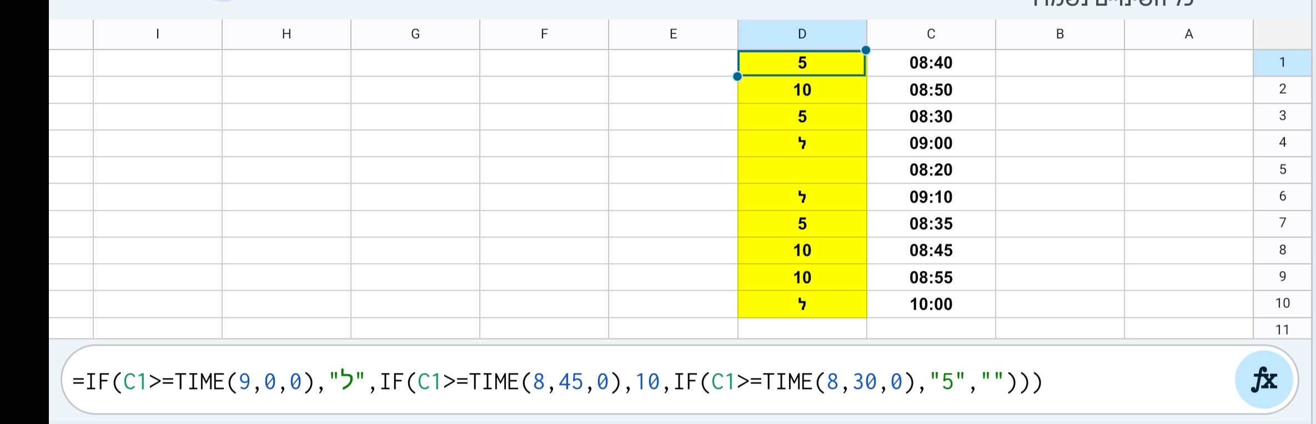Select row 2 header
1316x424 pixels.
1283,89
